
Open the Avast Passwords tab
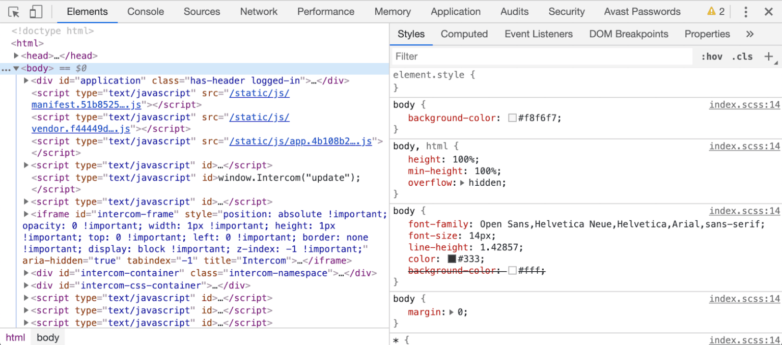click(643, 12)
